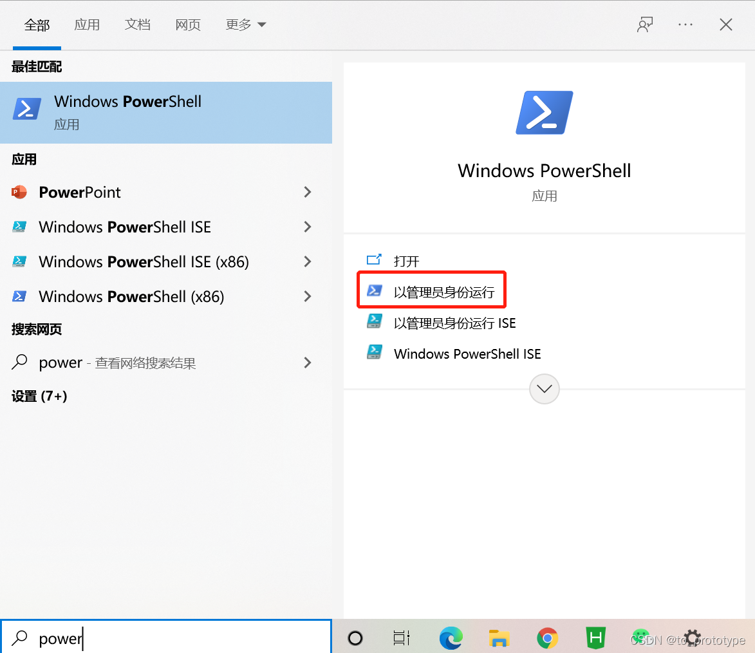Screen dimensions: 755x653
Task: Click the 打开 open icon in details pane
Action: click(374, 260)
